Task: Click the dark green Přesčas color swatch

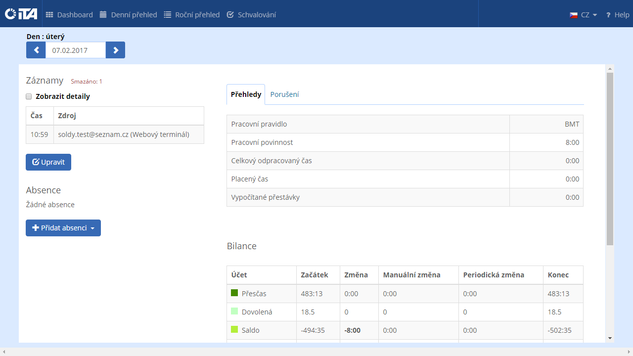Action: [234, 293]
